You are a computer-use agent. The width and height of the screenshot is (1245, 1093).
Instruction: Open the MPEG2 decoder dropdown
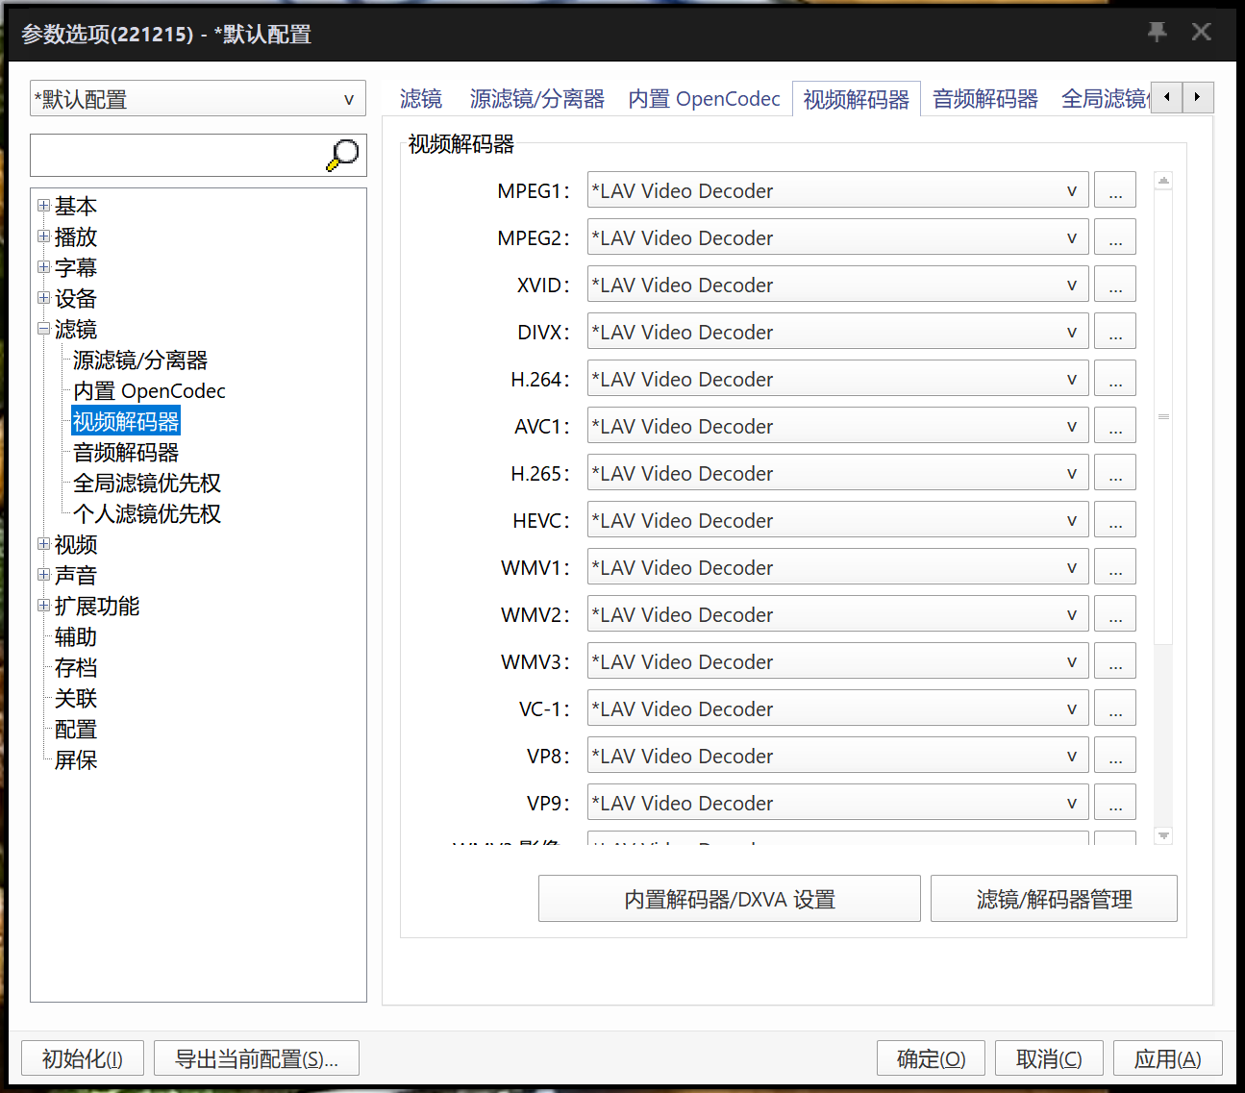click(x=1072, y=237)
